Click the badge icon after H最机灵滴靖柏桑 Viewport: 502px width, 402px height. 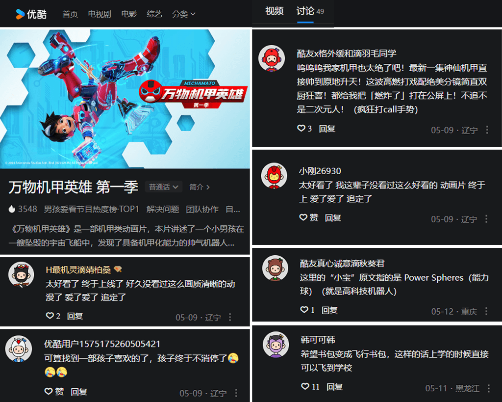[x=118, y=269]
